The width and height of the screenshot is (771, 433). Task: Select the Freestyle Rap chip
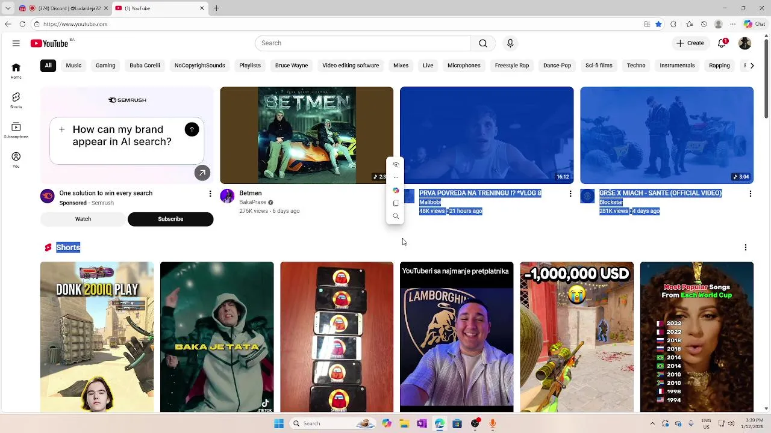pos(512,66)
